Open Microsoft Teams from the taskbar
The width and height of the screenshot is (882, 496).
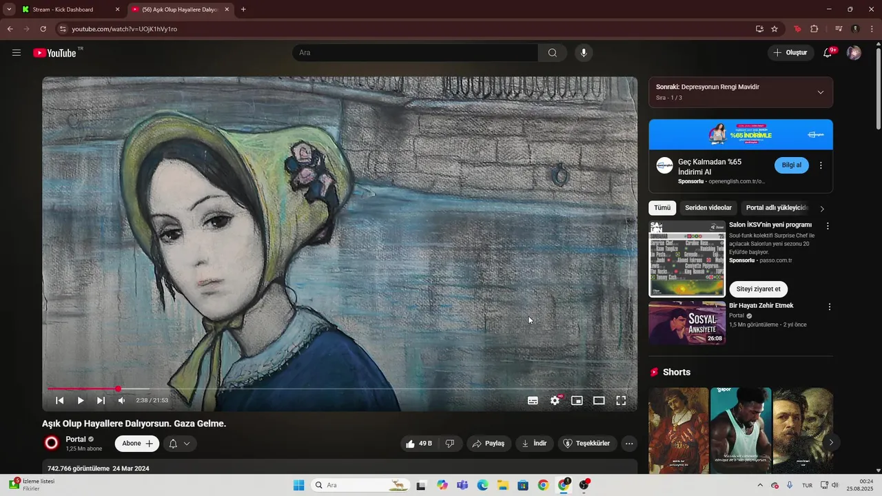[462, 485]
